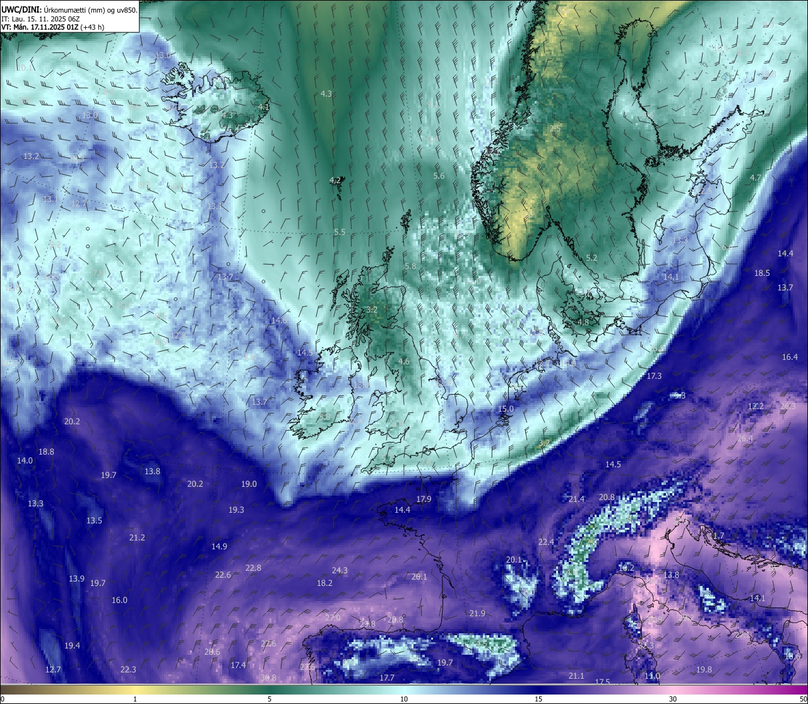
Task: Click the 10 tick label on the color scale
Action: pos(404,699)
